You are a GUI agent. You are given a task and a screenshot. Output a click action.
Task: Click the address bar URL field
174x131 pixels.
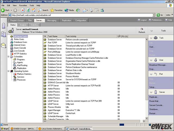(82, 15)
